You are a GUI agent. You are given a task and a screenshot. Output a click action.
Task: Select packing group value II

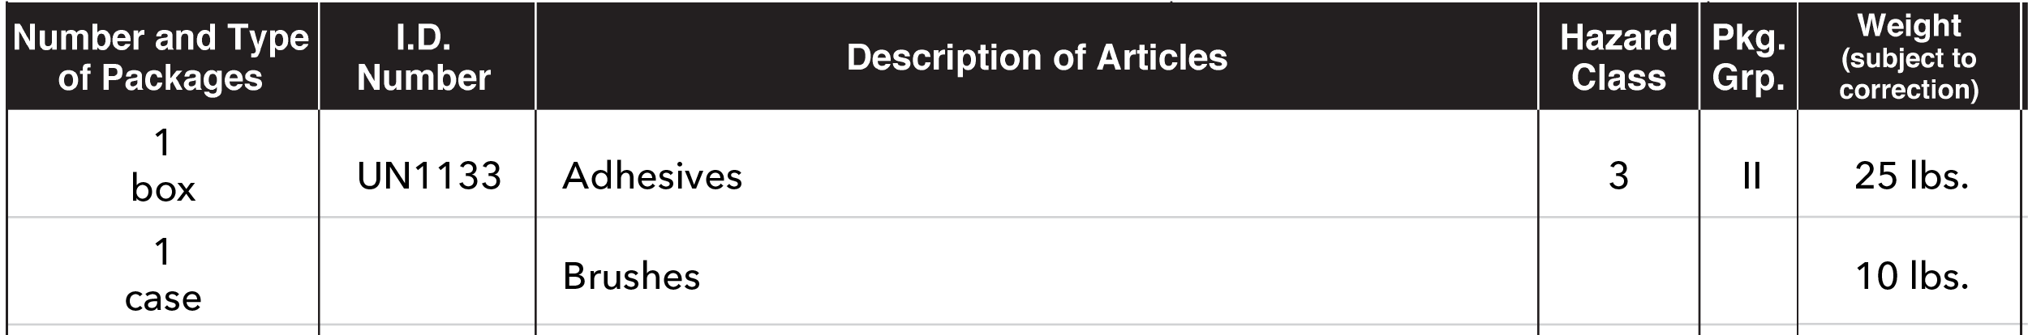click(1751, 176)
